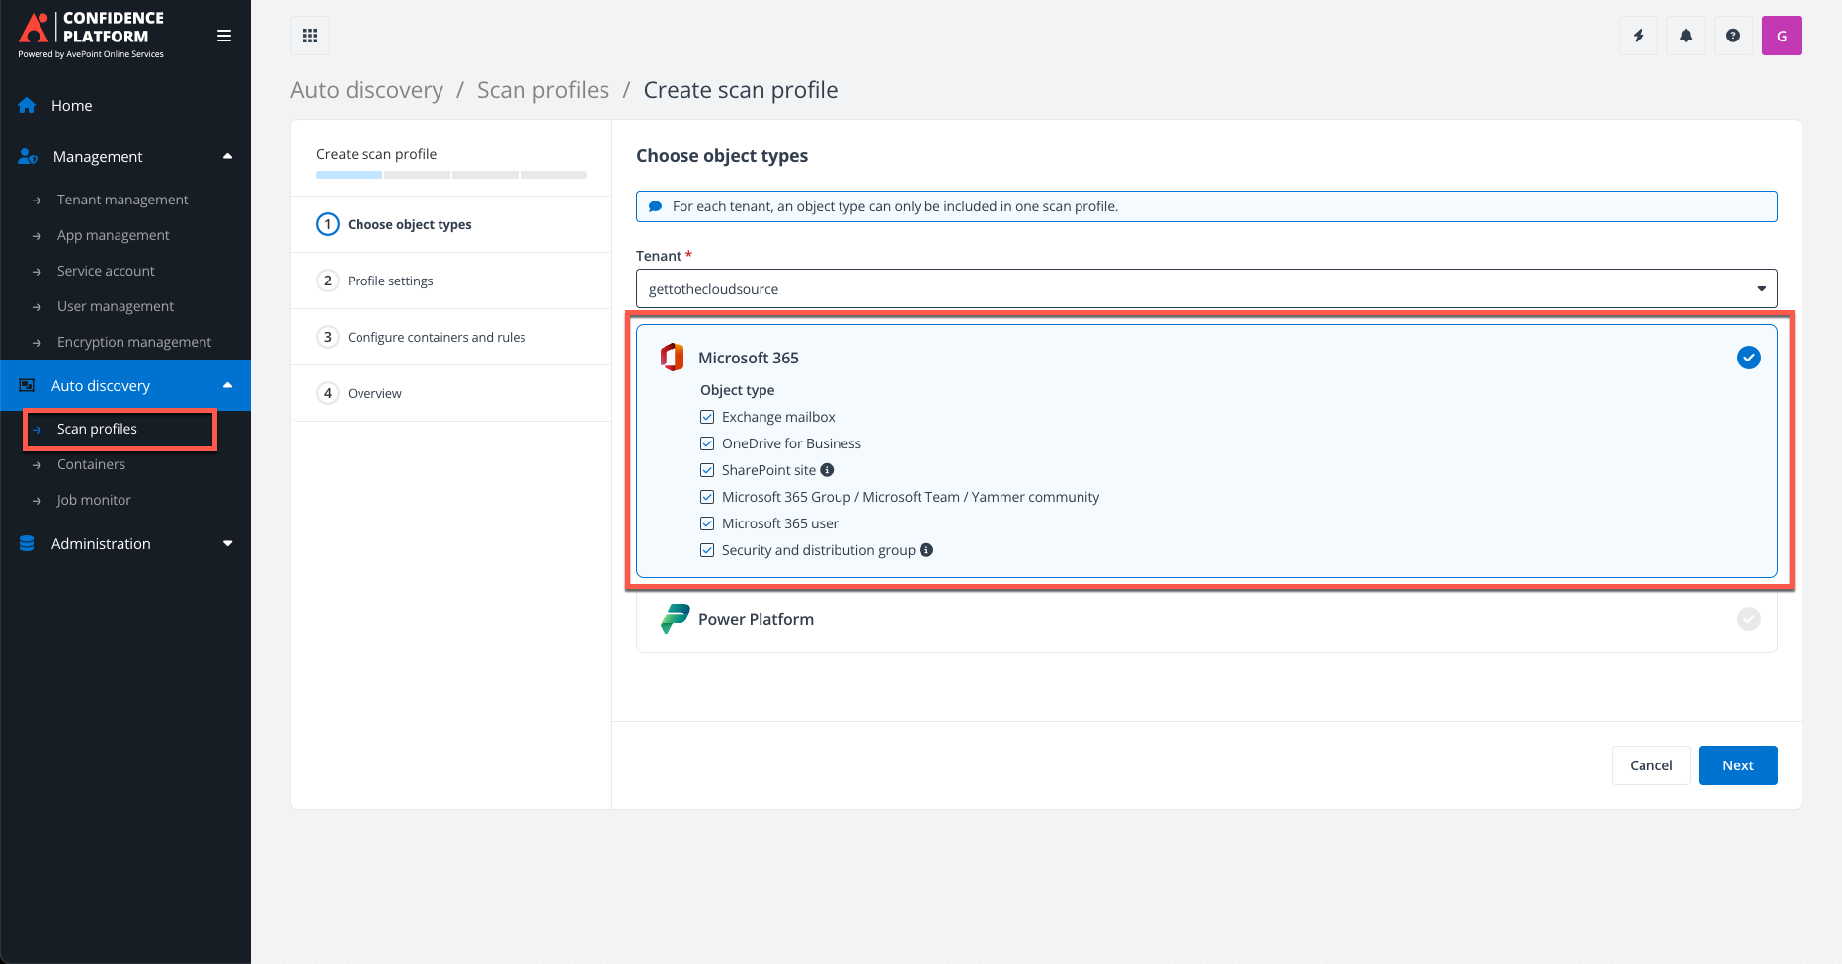Viewport: 1842px width, 964px height.
Task: Click the first wizard progress bar segment
Action: pos(348,174)
